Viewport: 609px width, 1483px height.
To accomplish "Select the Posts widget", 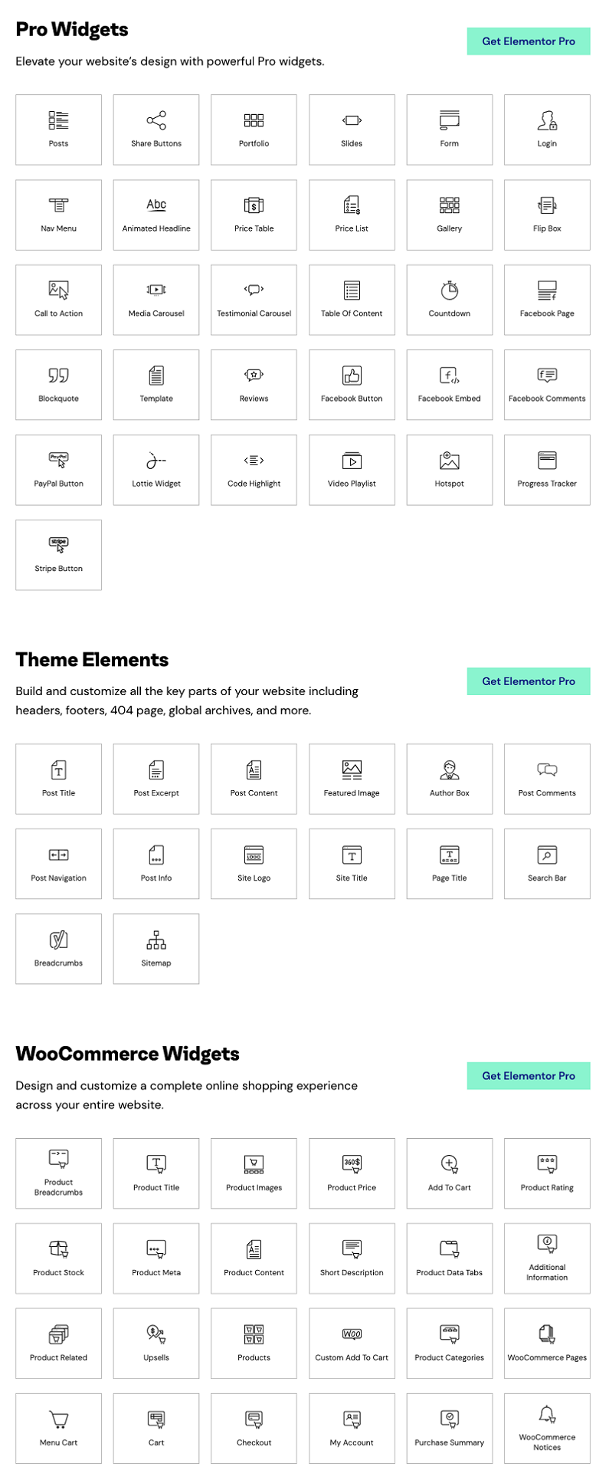I will coord(58,130).
